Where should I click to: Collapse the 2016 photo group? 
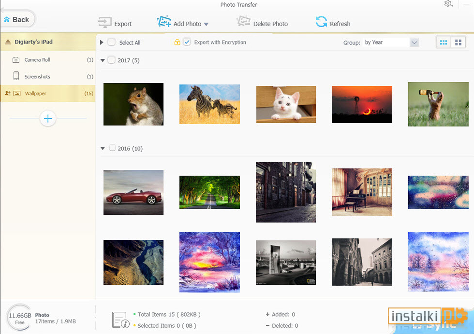(x=103, y=148)
